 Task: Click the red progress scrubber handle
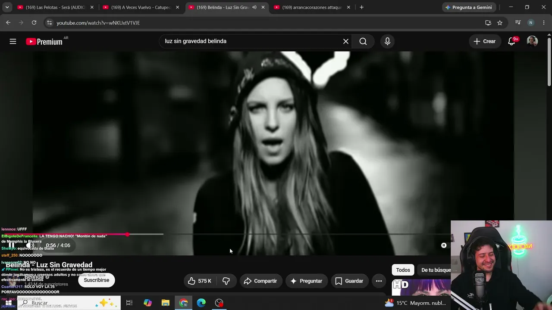[x=127, y=234]
